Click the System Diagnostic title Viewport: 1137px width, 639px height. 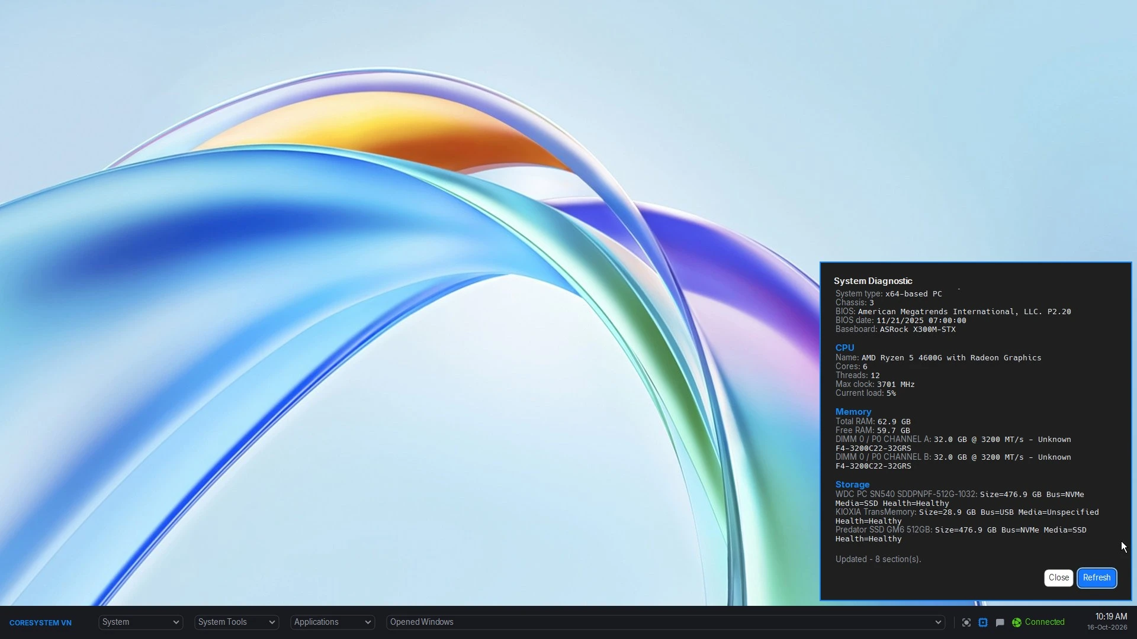tap(873, 281)
